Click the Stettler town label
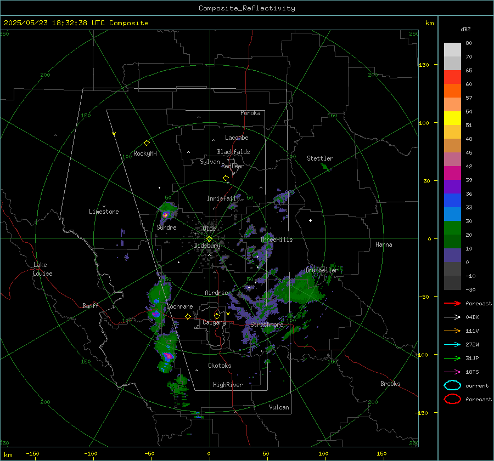This screenshot has height=461, width=494. click(x=320, y=158)
